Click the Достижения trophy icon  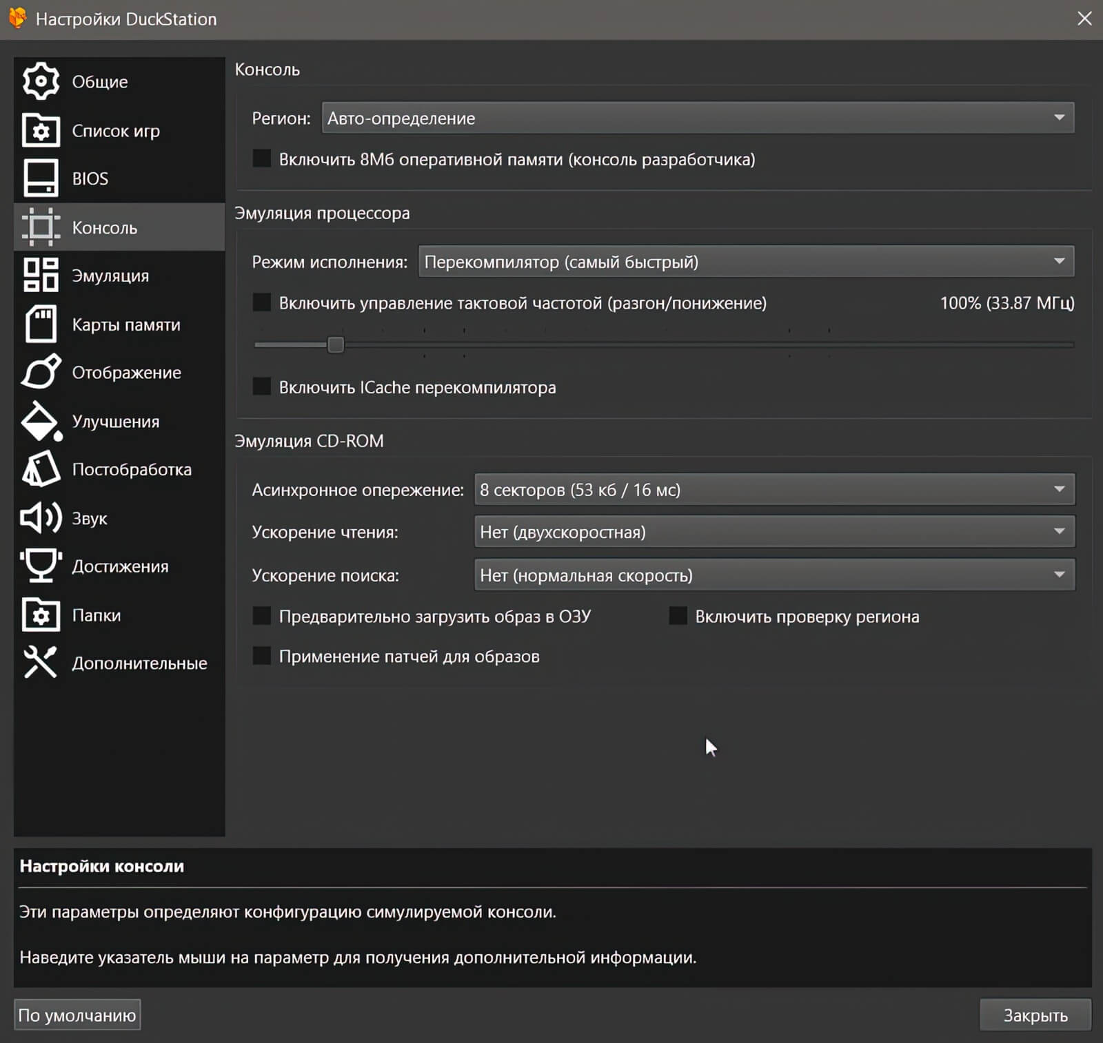41,566
